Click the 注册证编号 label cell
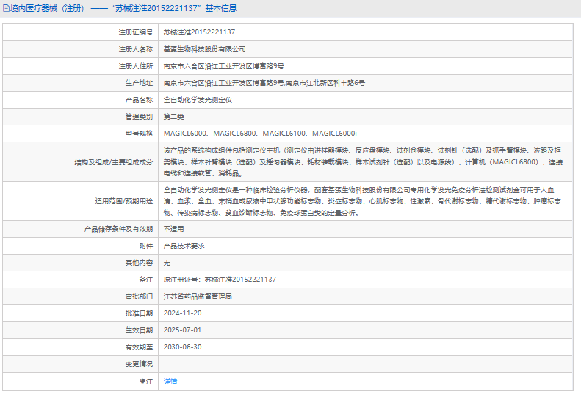This screenshot has width=581, height=394. point(136,32)
